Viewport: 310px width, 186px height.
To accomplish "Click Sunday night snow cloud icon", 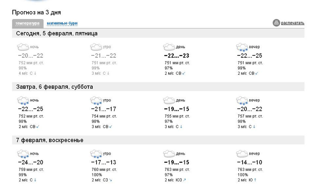I will click(23, 154).
